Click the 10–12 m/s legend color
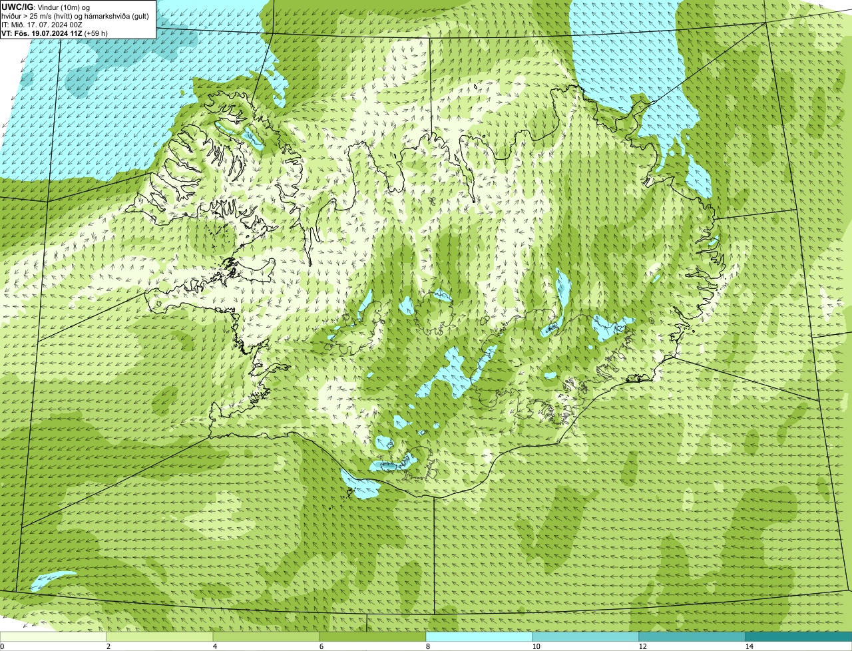The width and height of the screenshot is (852, 651). coord(586,636)
